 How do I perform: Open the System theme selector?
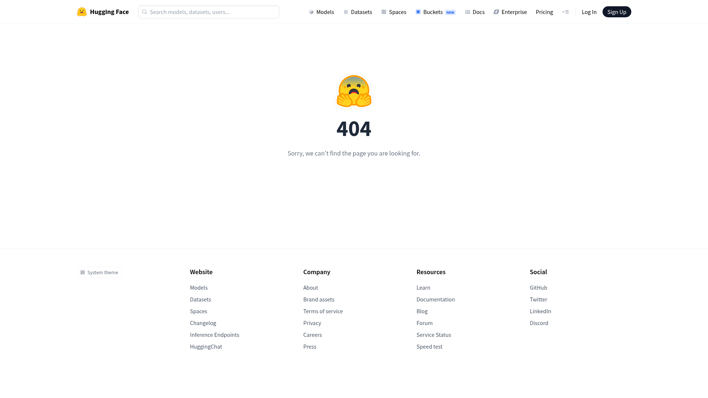[99, 272]
